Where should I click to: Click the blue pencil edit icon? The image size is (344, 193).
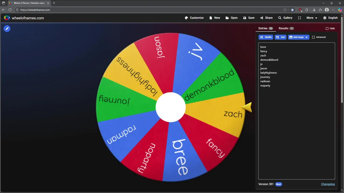7,28
